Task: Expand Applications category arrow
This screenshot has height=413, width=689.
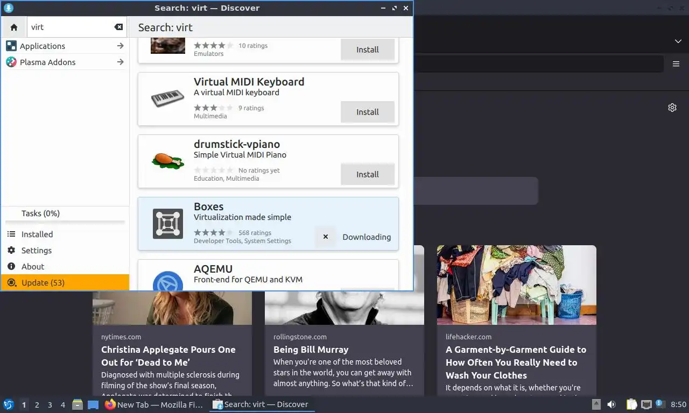Action: (121, 46)
